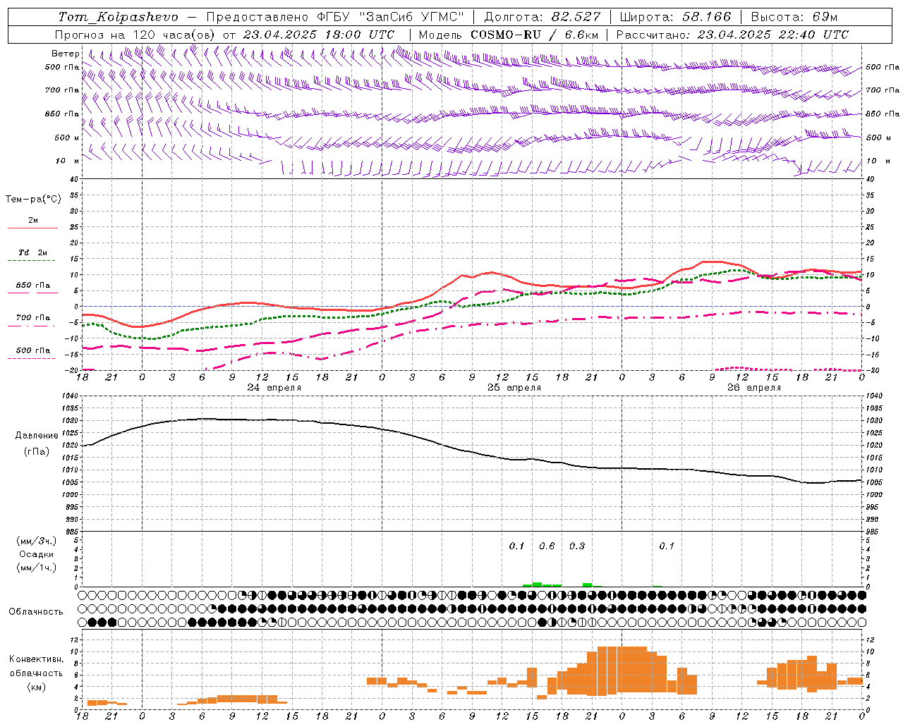Click the 'Ветер' wind panel label
Image resolution: width=903 pixels, height=722 pixels.
66,54
